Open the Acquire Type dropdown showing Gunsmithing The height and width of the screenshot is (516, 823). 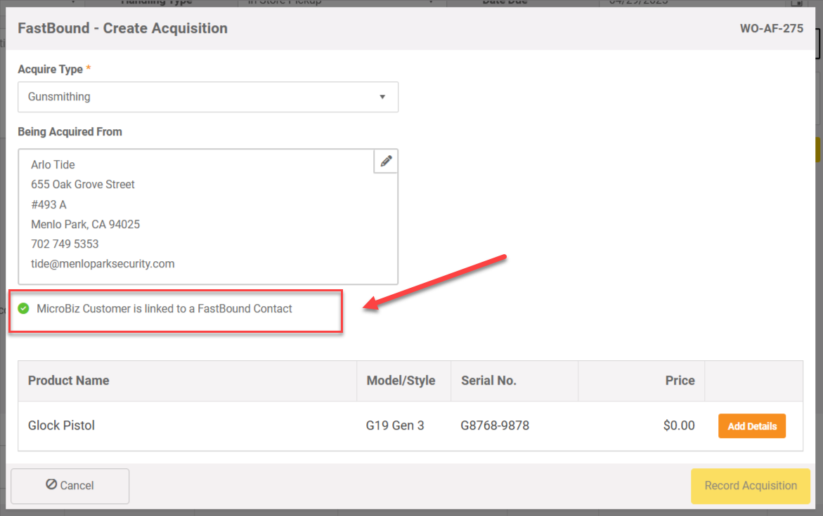click(208, 97)
